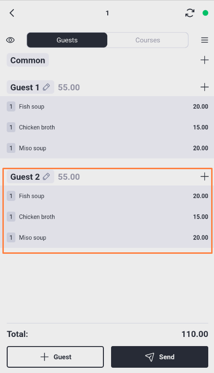The image size is (214, 373).
Task: Edit Guest 1 name pencil icon
Action: tap(46, 87)
